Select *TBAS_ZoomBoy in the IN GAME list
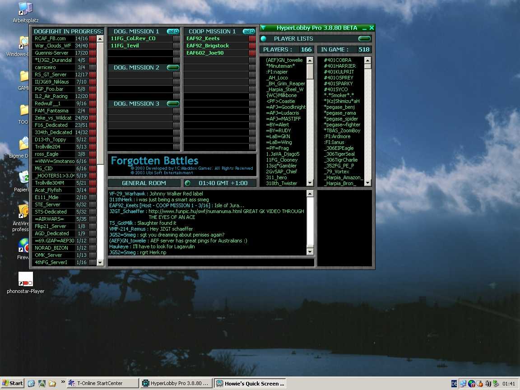Viewport: 520px width, 390px height. click(x=342, y=130)
